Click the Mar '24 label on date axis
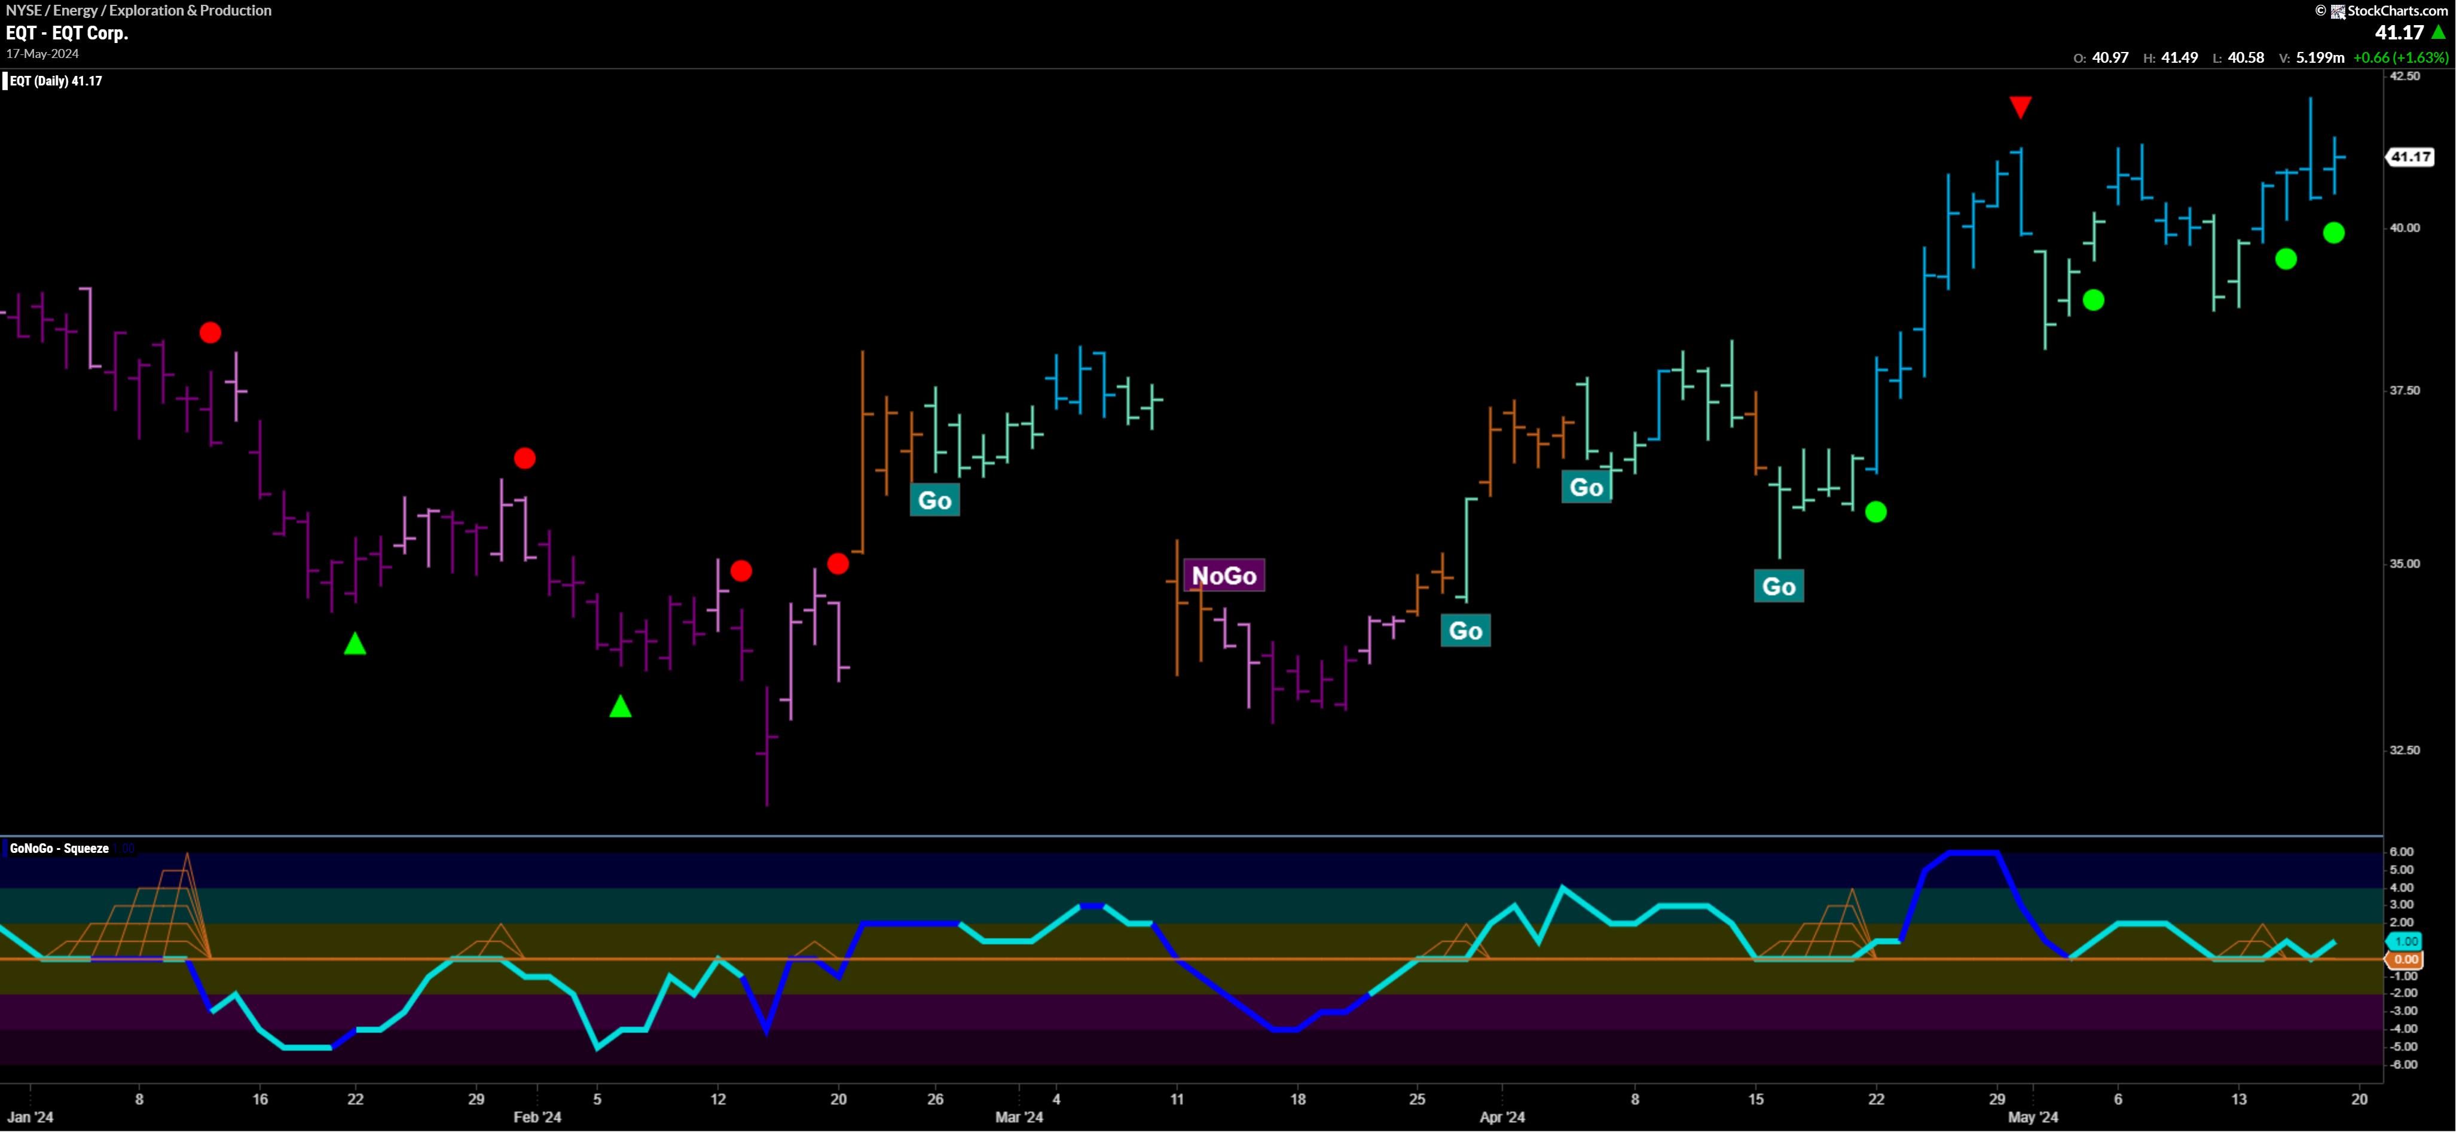Viewport: 2456px width, 1132px height. (1019, 1116)
